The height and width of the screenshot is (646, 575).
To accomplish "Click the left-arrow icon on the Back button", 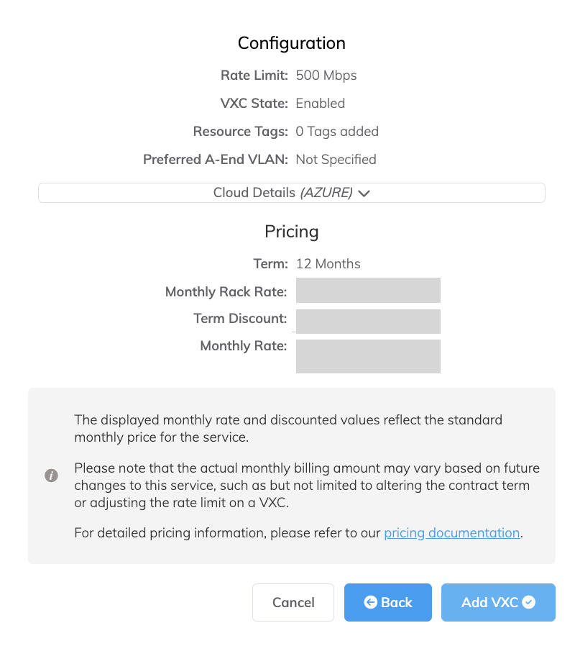I will pos(371,602).
